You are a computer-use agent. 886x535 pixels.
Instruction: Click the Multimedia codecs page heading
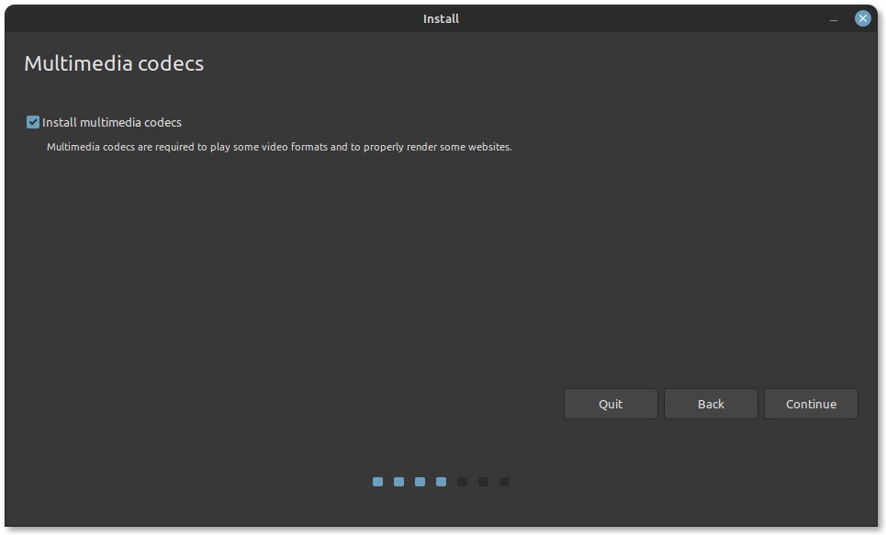[113, 63]
